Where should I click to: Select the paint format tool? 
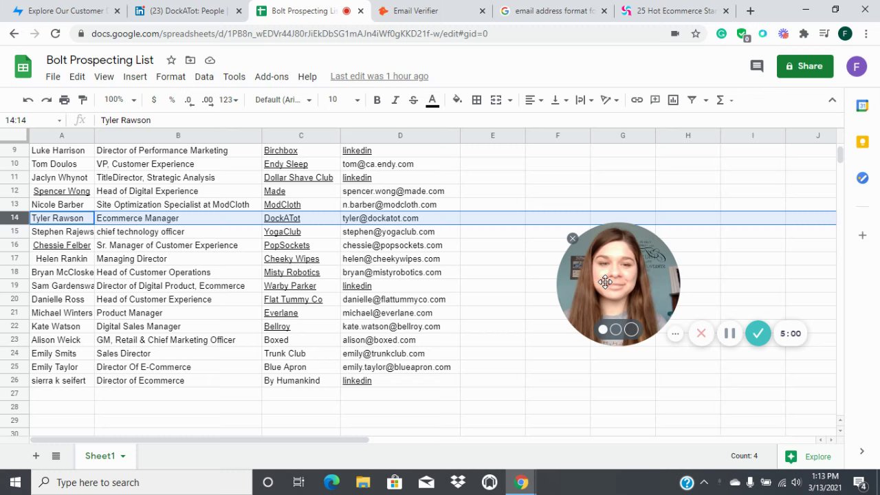pos(82,100)
